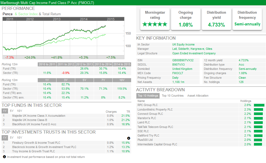Click the MEX Code value FMOCLT
The image size is (266, 163).
(178, 73)
